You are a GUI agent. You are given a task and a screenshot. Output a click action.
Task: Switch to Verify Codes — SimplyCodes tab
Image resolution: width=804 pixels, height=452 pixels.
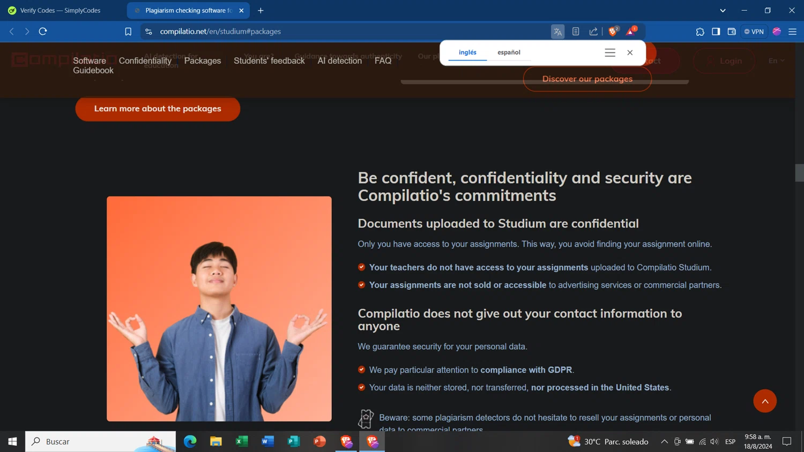[61, 10]
